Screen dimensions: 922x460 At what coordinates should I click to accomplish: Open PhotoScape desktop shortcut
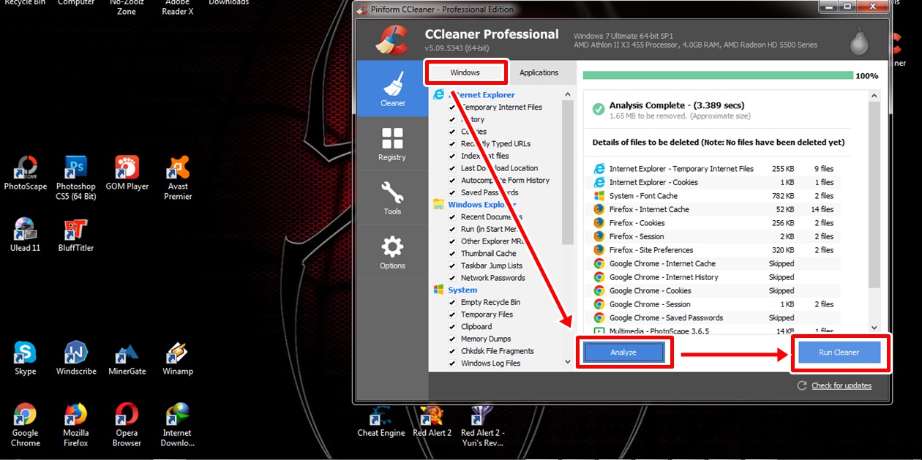coord(26,173)
